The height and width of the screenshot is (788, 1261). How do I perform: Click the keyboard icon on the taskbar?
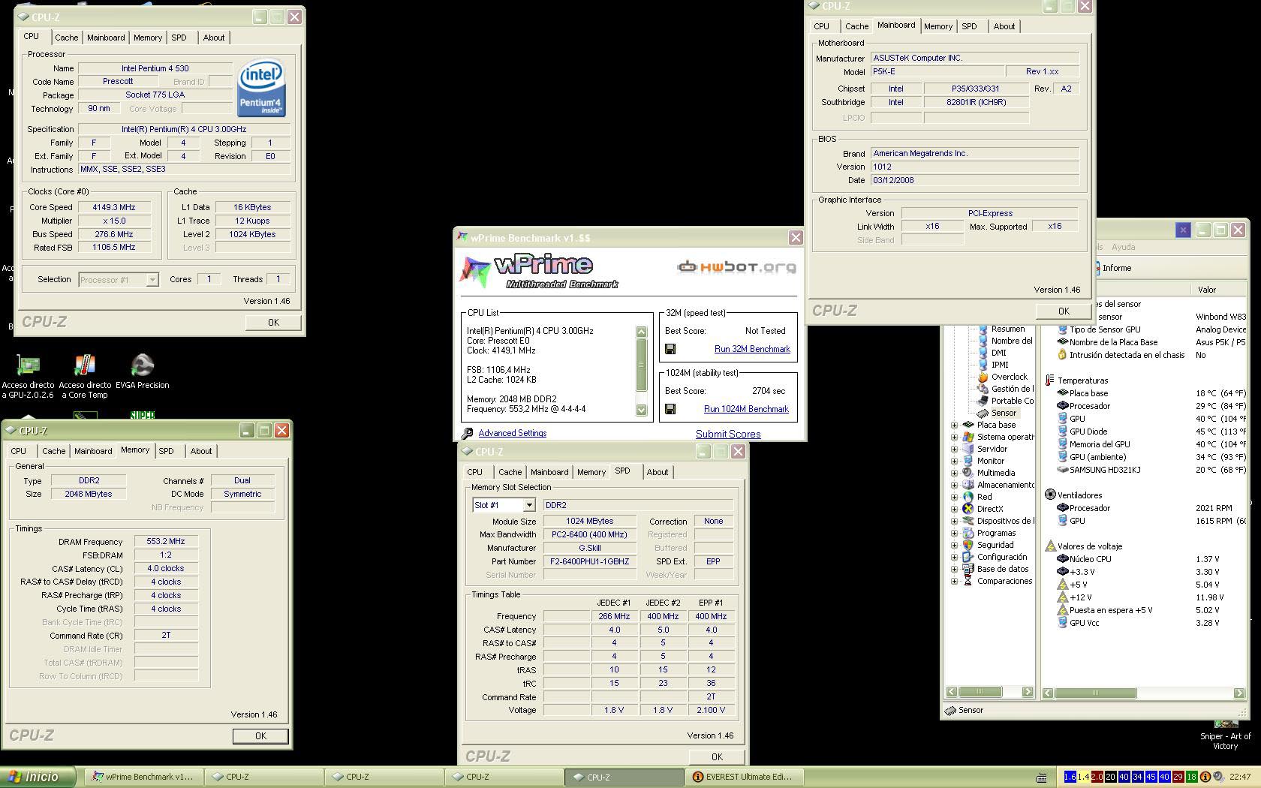[x=1042, y=777]
